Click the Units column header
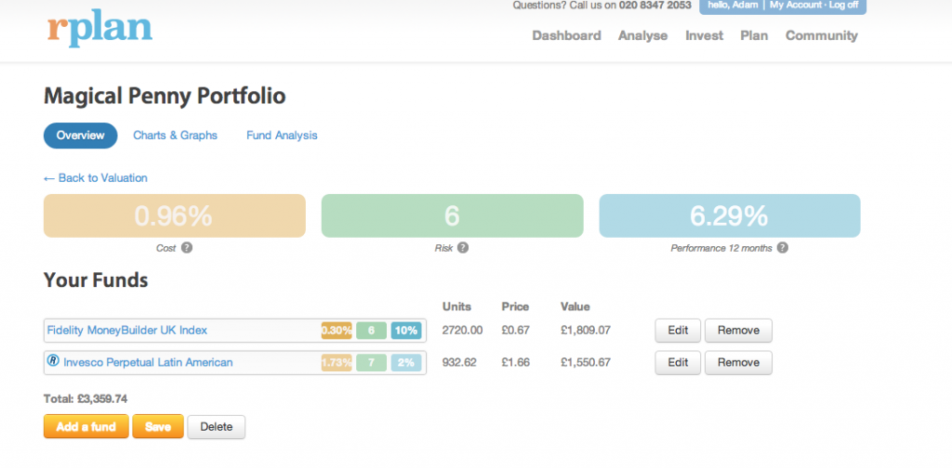The image size is (952, 468). pos(456,306)
